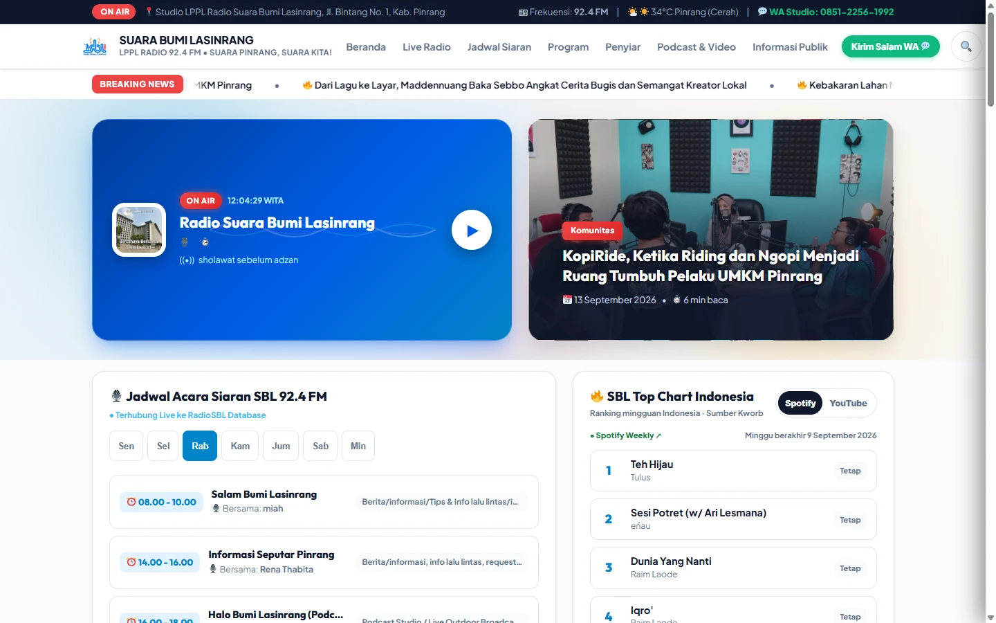Open the Maddennuang Baka Sebbo news ticker item
Image resolution: width=996 pixels, height=623 pixels.
pyautogui.click(x=525, y=85)
